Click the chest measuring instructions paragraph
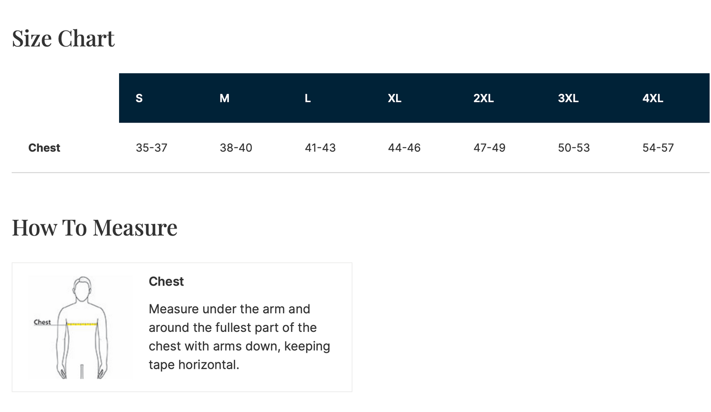The height and width of the screenshot is (412, 711). click(x=240, y=337)
